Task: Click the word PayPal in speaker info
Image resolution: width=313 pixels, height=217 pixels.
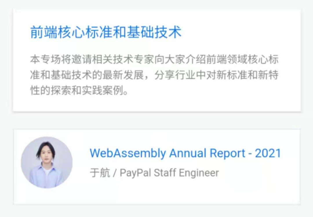Action: point(135,173)
